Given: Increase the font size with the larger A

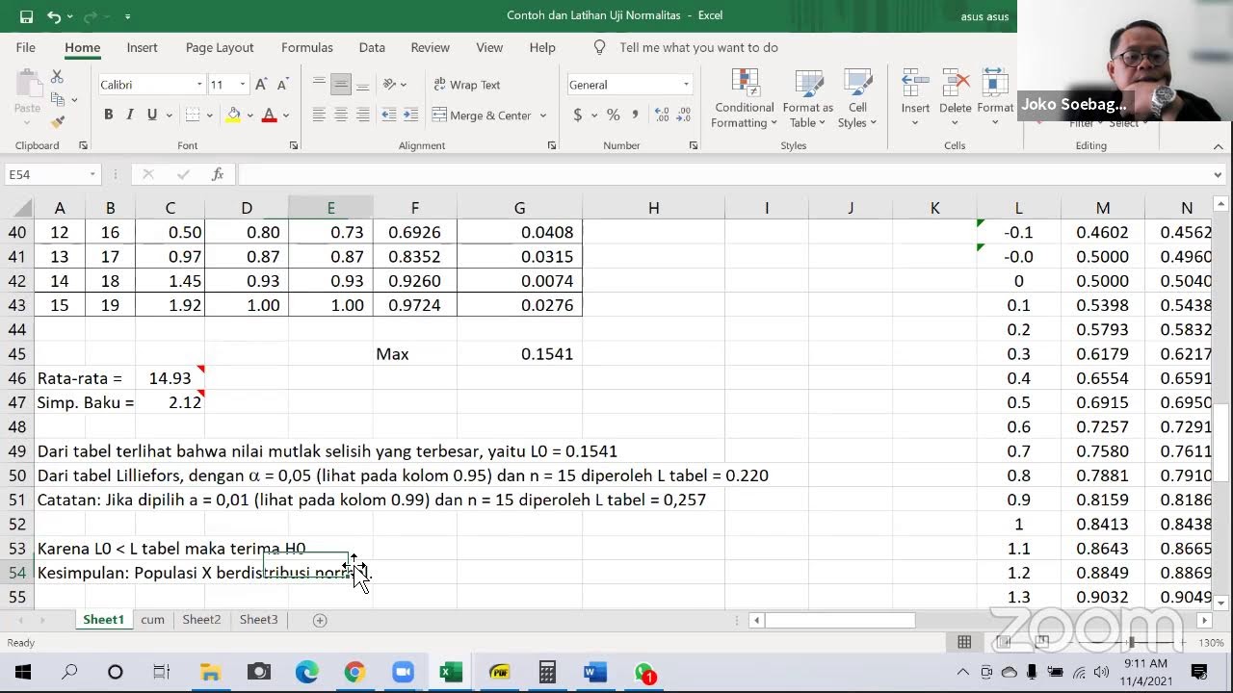Looking at the screenshot, I should [x=261, y=85].
